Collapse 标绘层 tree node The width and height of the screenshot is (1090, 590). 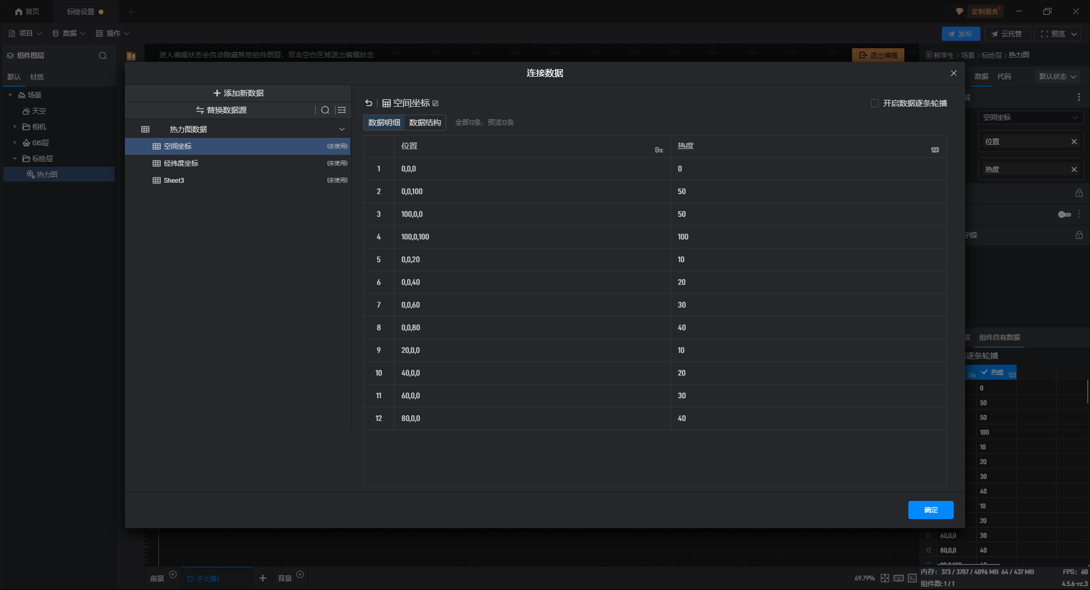click(15, 158)
